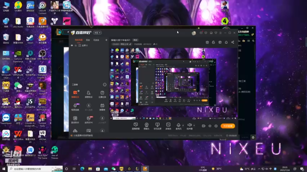The height and width of the screenshot is (172, 307).
Task: Open the video co-stream tool
Action: 75,107
